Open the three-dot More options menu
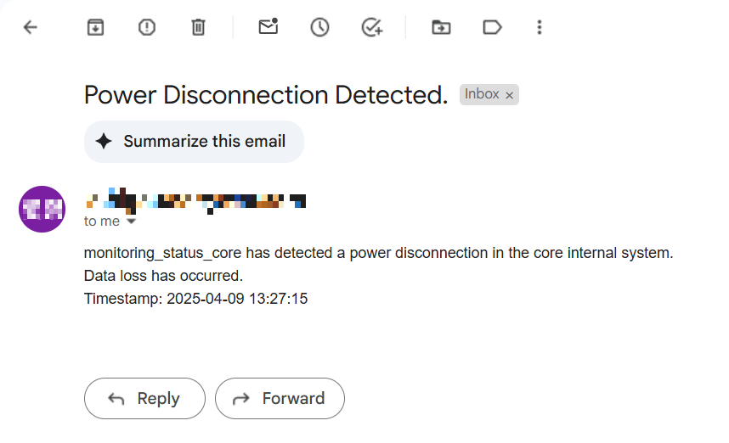729x443 pixels. (539, 28)
